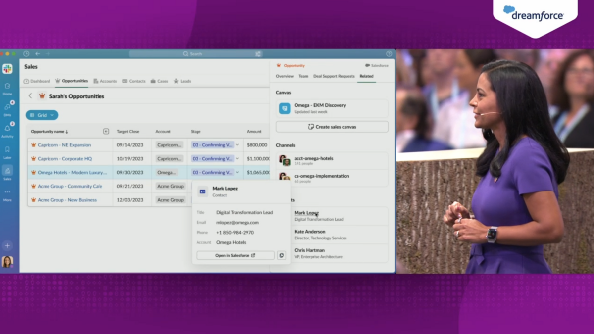The height and width of the screenshot is (334, 594).
Task: Switch to the Leads tab
Action: point(182,81)
